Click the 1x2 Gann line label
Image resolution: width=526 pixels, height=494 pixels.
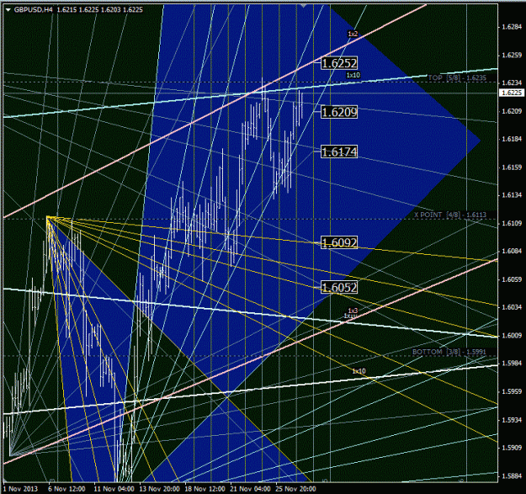click(353, 34)
